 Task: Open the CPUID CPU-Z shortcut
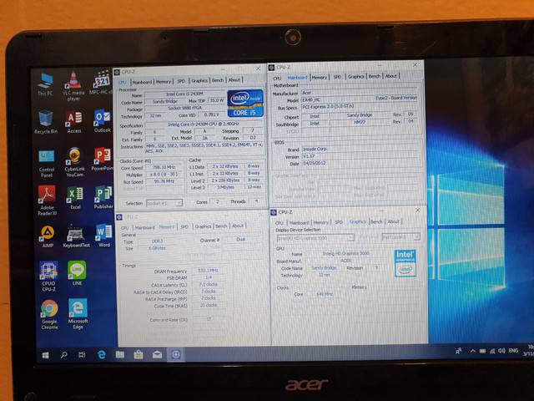[48, 277]
